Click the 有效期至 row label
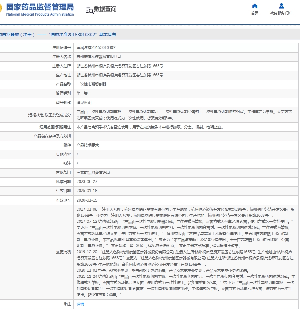Image resolution: width=300 pixels, height=312 pixels. point(63,200)
